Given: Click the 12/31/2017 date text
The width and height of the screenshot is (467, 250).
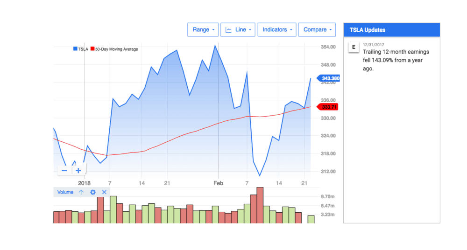Looking at the screenshot, I should click(x=374, y=45).
